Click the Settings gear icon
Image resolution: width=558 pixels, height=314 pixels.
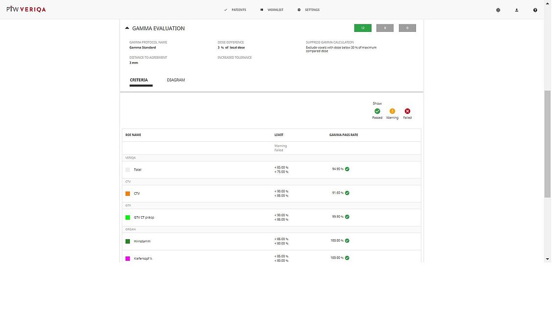[x=299, y=10]
